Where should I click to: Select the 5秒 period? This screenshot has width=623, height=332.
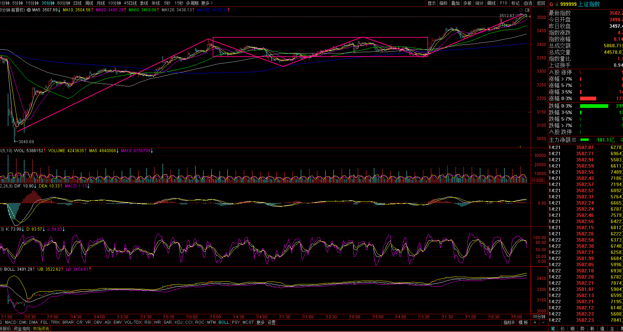click(167, 3)
